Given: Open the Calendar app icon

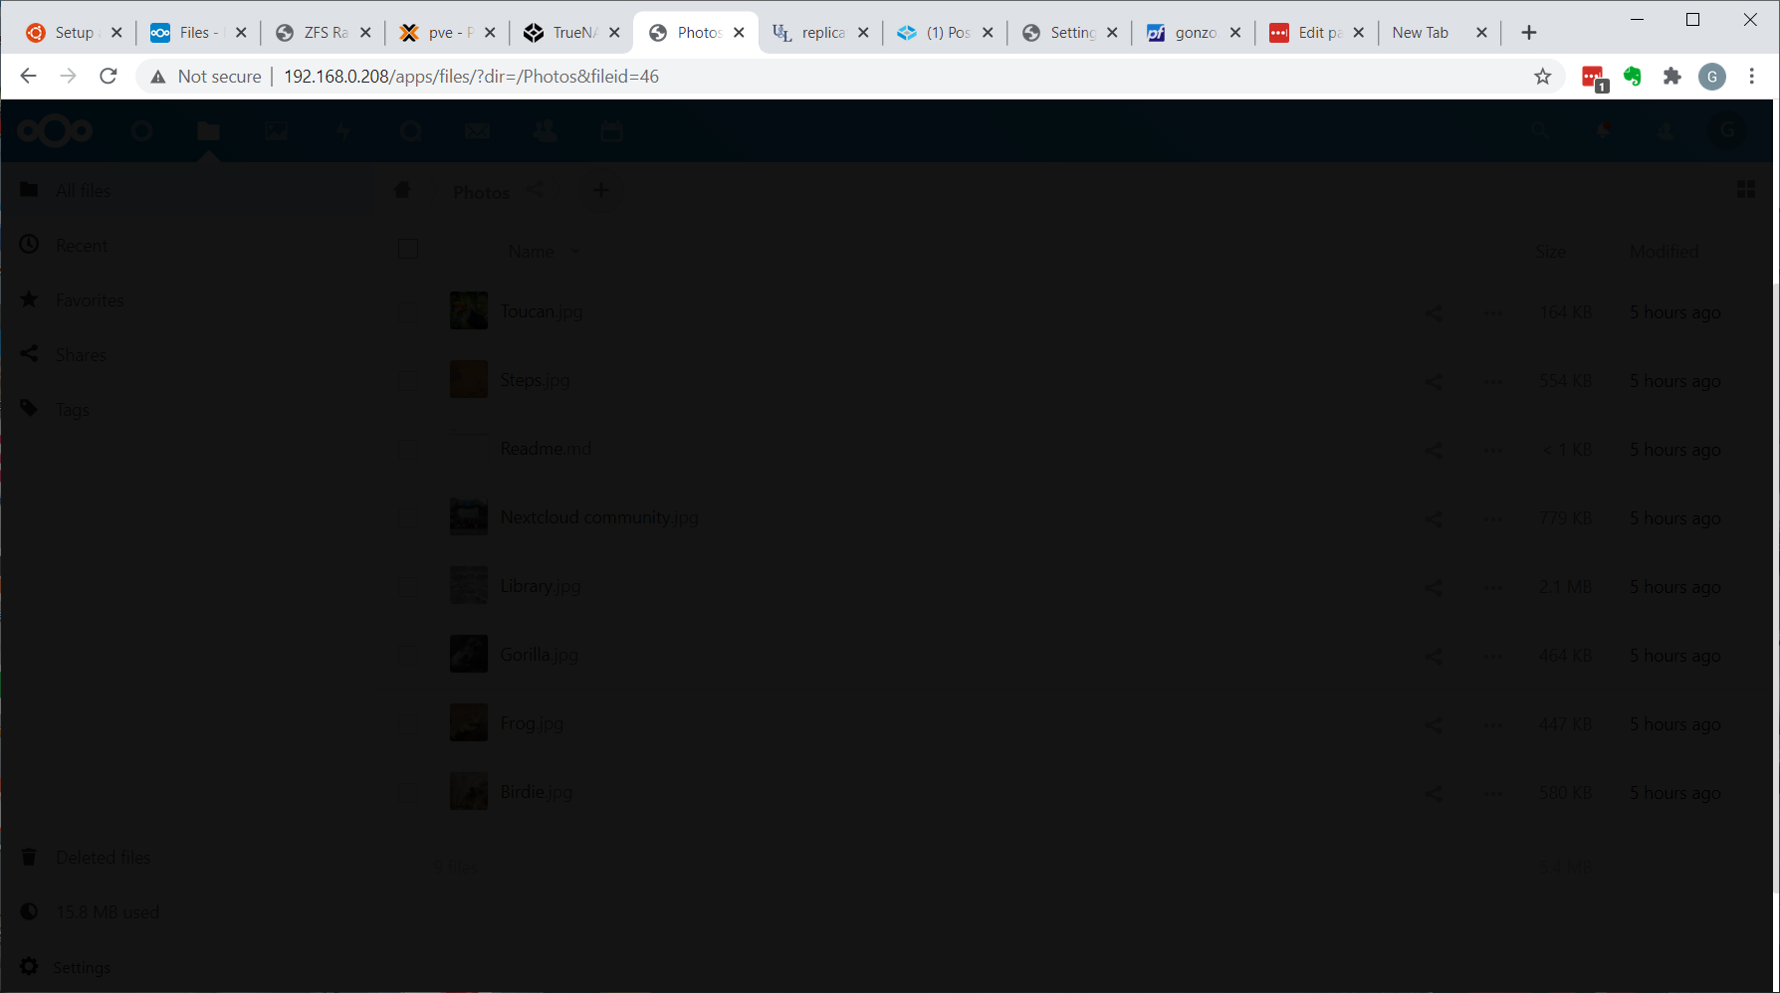Looking at the screenshot, I should pos(611,130).
